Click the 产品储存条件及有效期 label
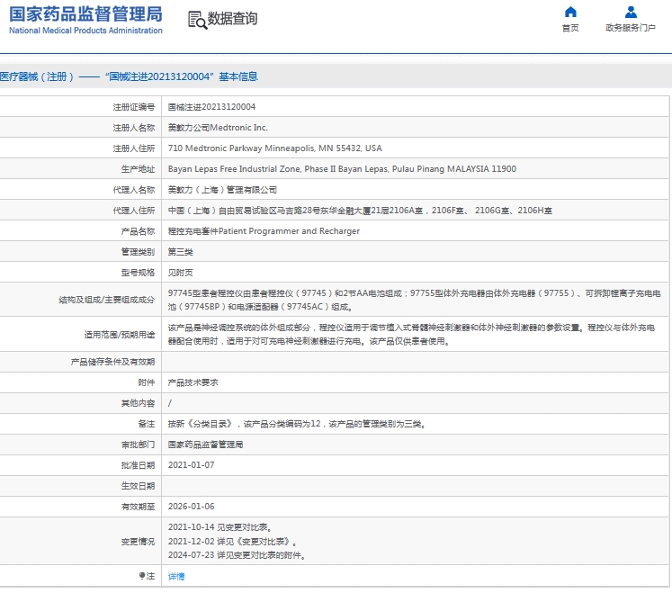This screenshot has height=593, width=672. click(112, 362)
